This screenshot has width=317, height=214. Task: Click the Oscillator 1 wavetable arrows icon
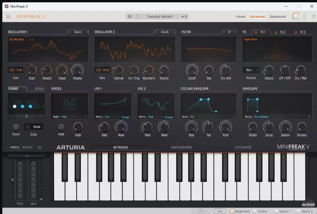coord(31,40)
